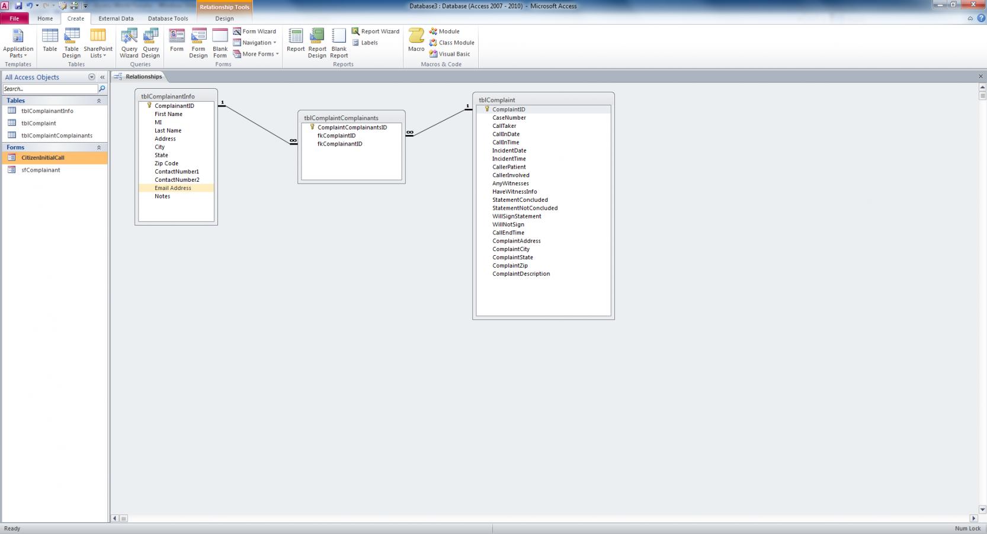The height and width of the screenshot is (534, 987).
Task: Click the Save icon in Quick Access Toolbar
Action: coord(18,6)
